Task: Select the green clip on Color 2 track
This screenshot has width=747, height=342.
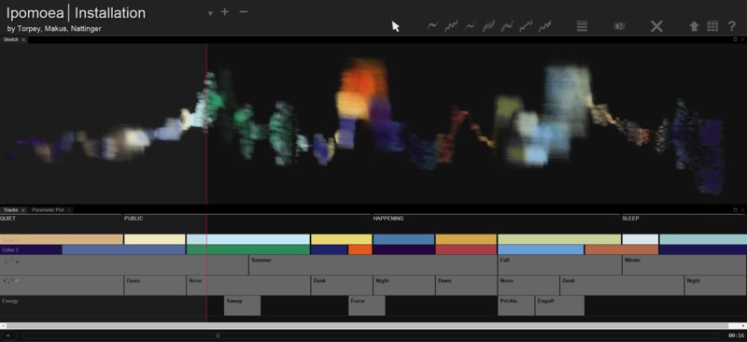Action: 248,249
